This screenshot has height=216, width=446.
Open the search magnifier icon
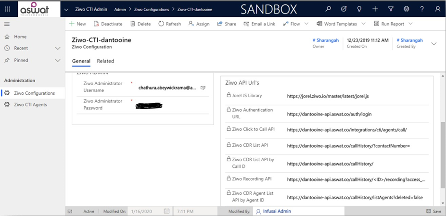tap(328, 9)
